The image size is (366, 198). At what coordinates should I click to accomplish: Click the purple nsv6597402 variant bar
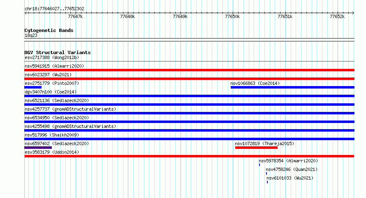click(x=38, y=148)
